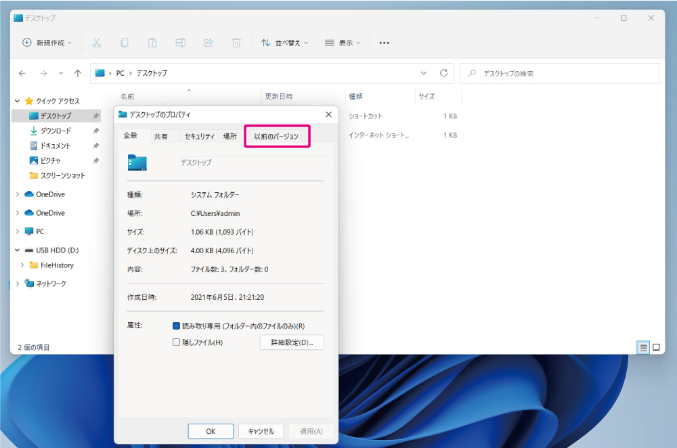Select the セキュリティ tab
Image resolution: width=677 pixels, height=448 pixels.
click(x=200, y=136)
